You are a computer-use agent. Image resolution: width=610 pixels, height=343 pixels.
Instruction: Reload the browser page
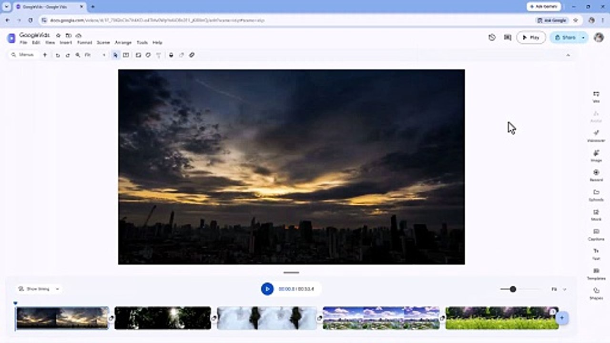30,20
